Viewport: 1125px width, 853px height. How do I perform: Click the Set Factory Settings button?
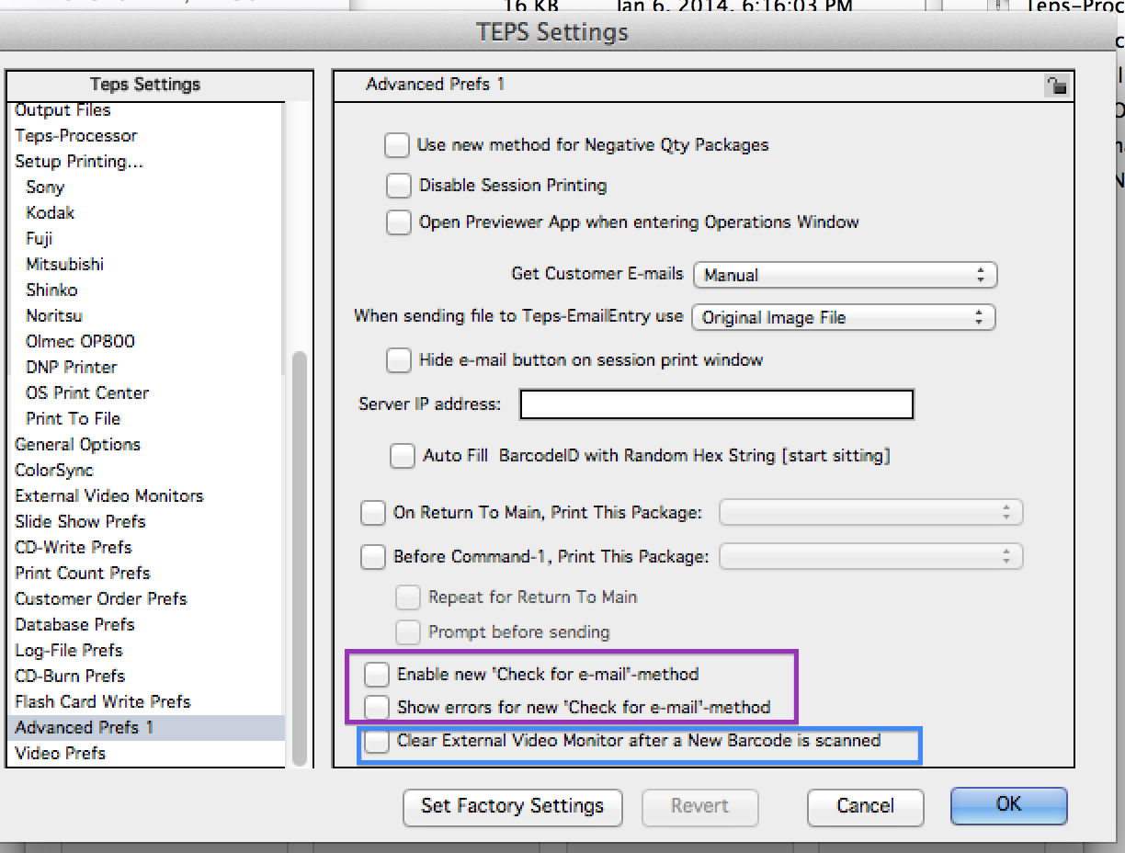click(x=513, y=807)
